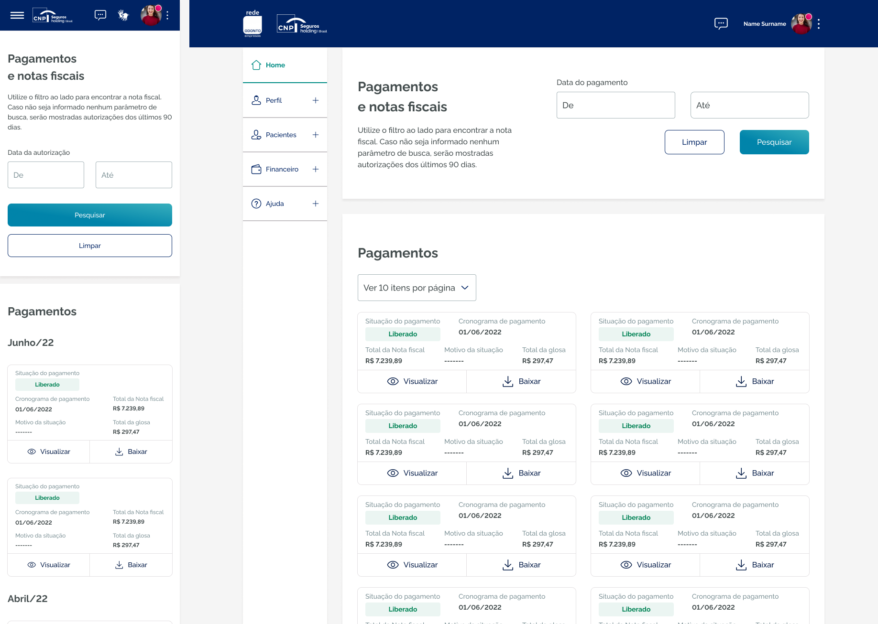Open the user avatar next to Name Surname
This screenshot has height=624, width=878.
click(x=801, y=24)
